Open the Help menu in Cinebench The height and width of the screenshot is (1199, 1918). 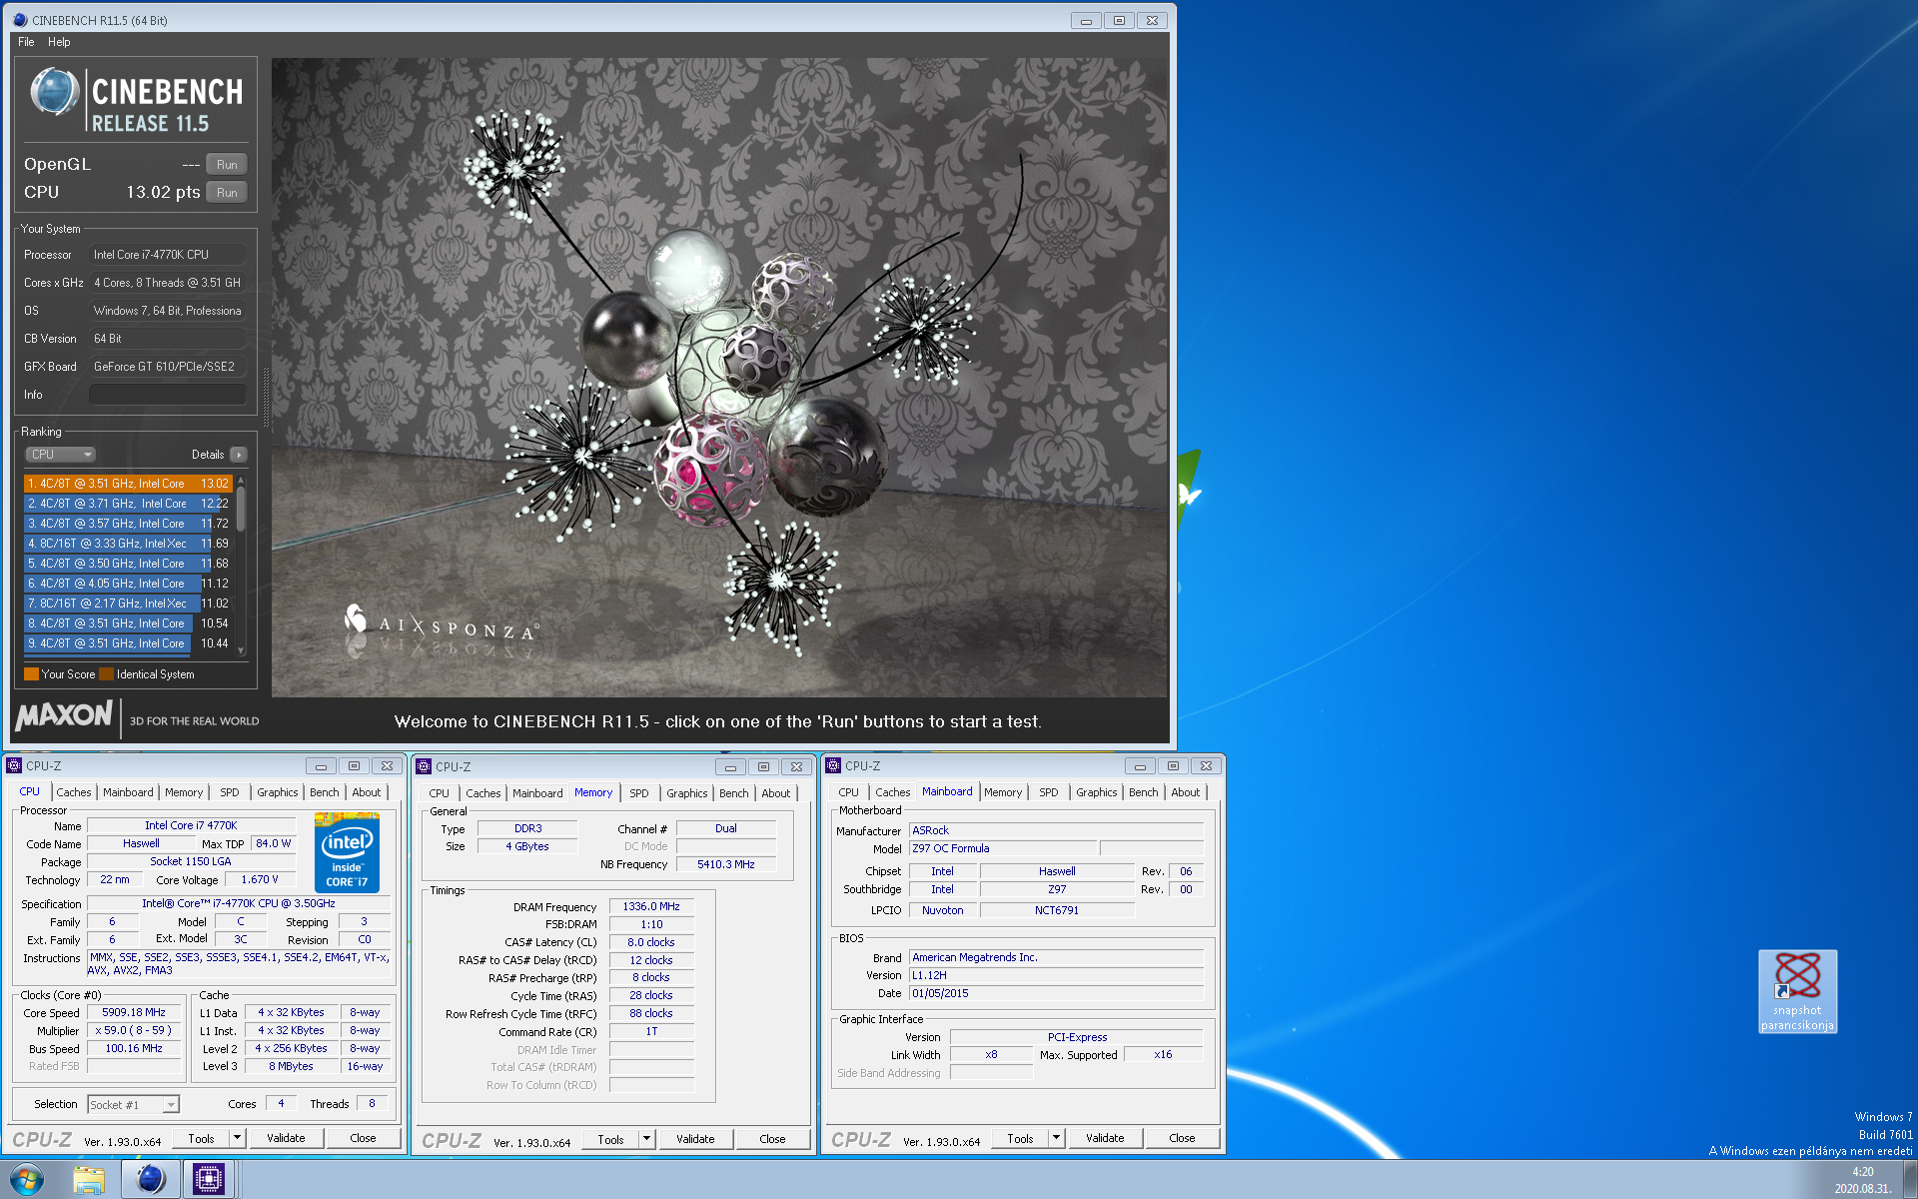59,42
